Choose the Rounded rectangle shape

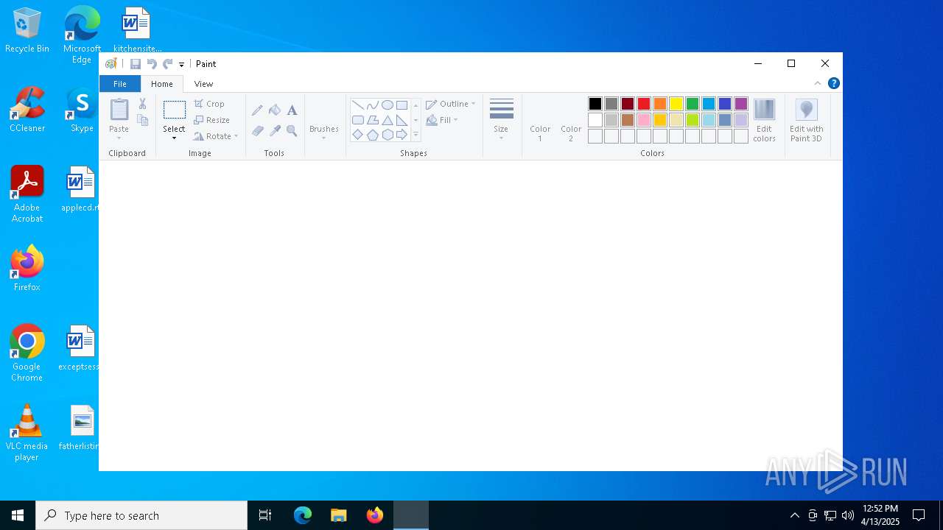(x=358, y=120)
